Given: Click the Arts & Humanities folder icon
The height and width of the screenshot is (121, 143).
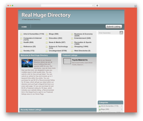Looking at the screenshot, I should [21, 34].
